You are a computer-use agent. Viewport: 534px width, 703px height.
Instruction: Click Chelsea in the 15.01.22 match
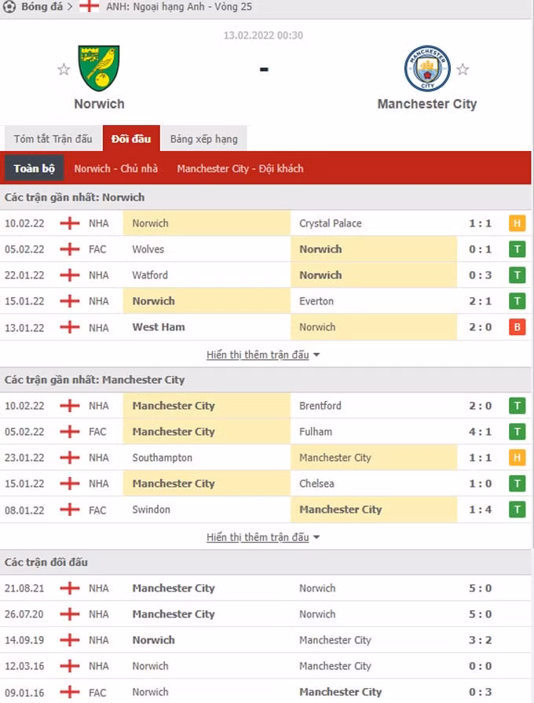pos(316,484)
